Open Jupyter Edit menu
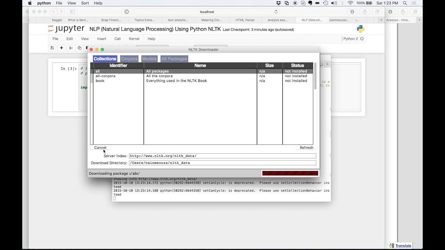The image size is (445, 250). pos(70,39)
